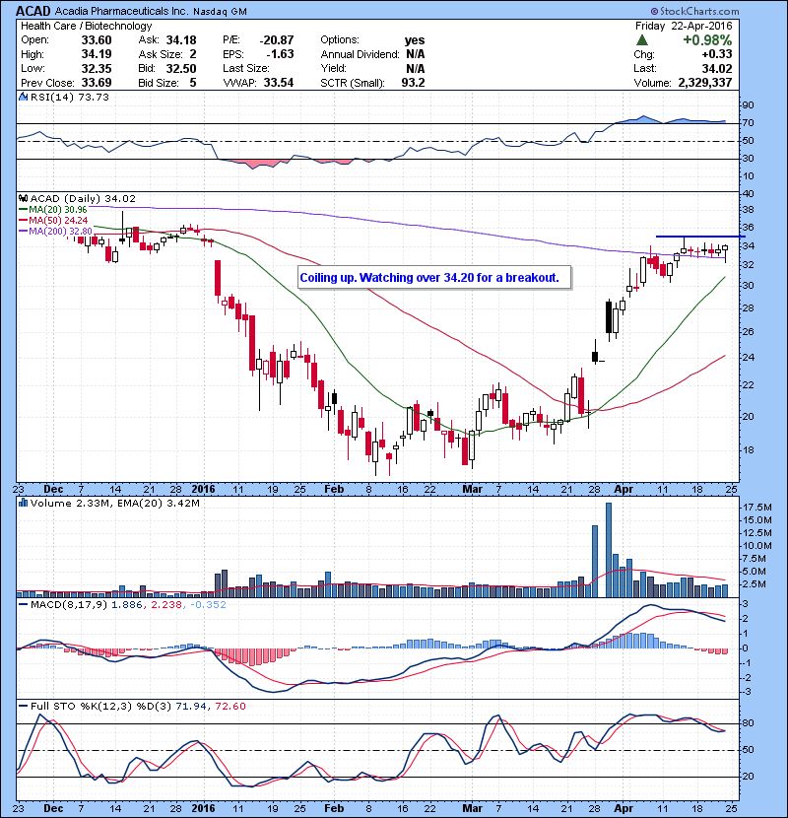The width and height of the screenshot is (788, 818).
Task: Click the Open 33.60 value
Action: click(x=97, y=40)
